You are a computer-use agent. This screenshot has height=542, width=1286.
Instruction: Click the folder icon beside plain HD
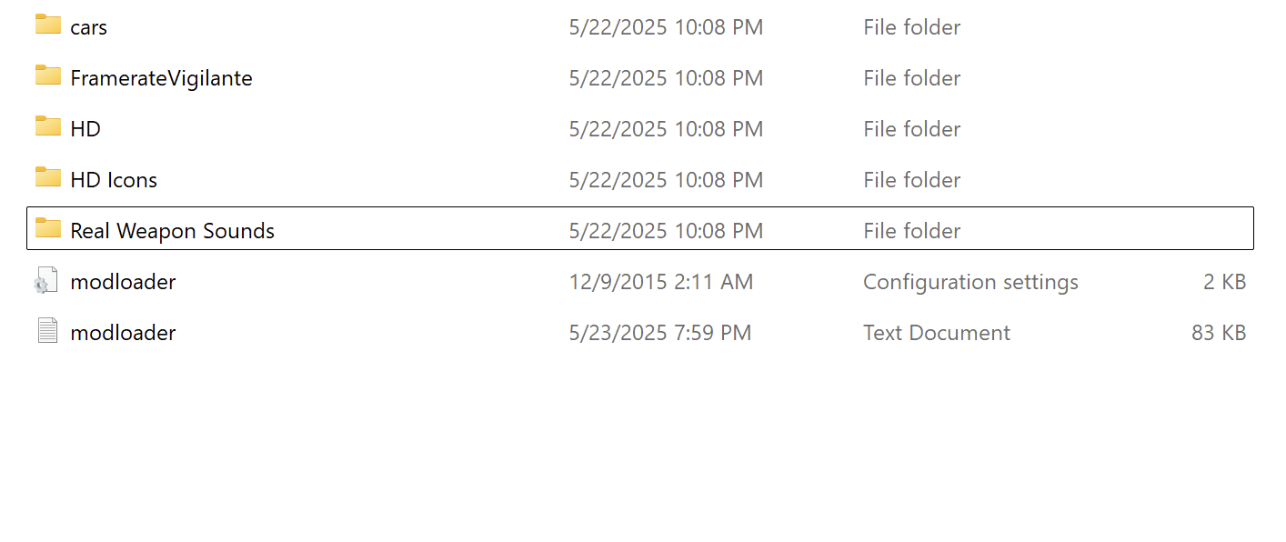pos(48,127)
